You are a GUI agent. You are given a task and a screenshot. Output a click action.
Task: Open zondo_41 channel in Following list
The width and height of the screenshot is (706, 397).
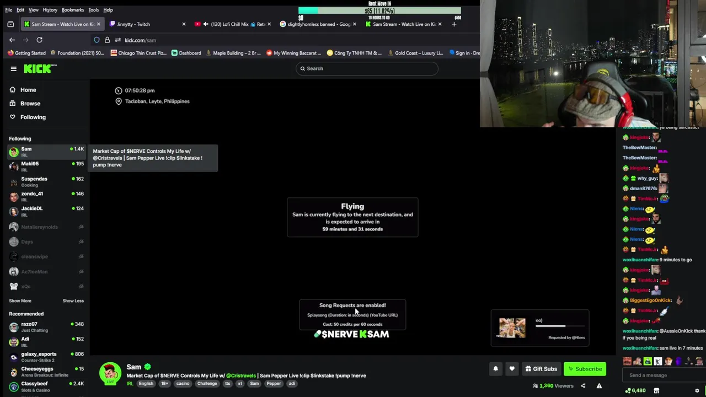tap(46, 196)
